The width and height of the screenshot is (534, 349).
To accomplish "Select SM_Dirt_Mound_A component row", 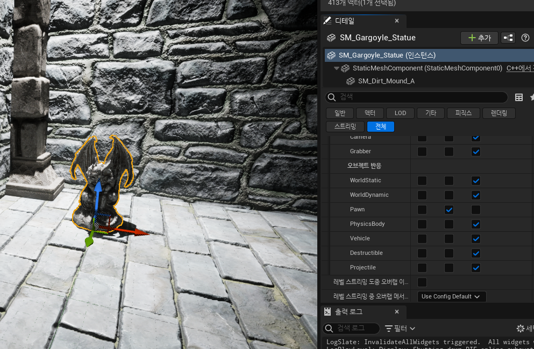I will coord(386,81).
